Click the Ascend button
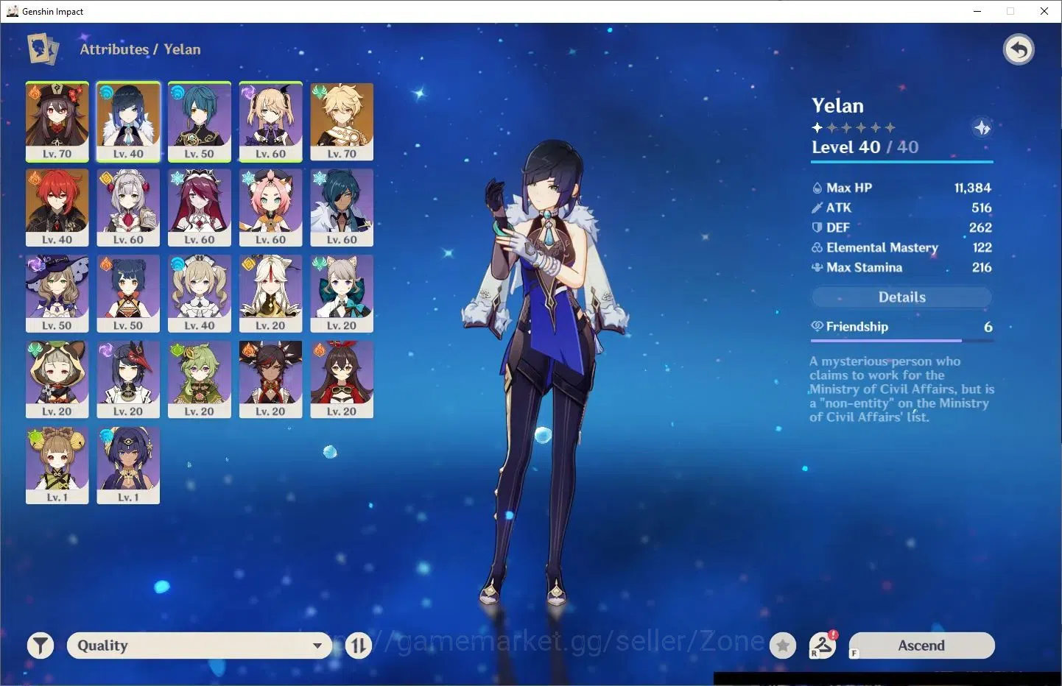1062x686 pixels. pos(921,646)
